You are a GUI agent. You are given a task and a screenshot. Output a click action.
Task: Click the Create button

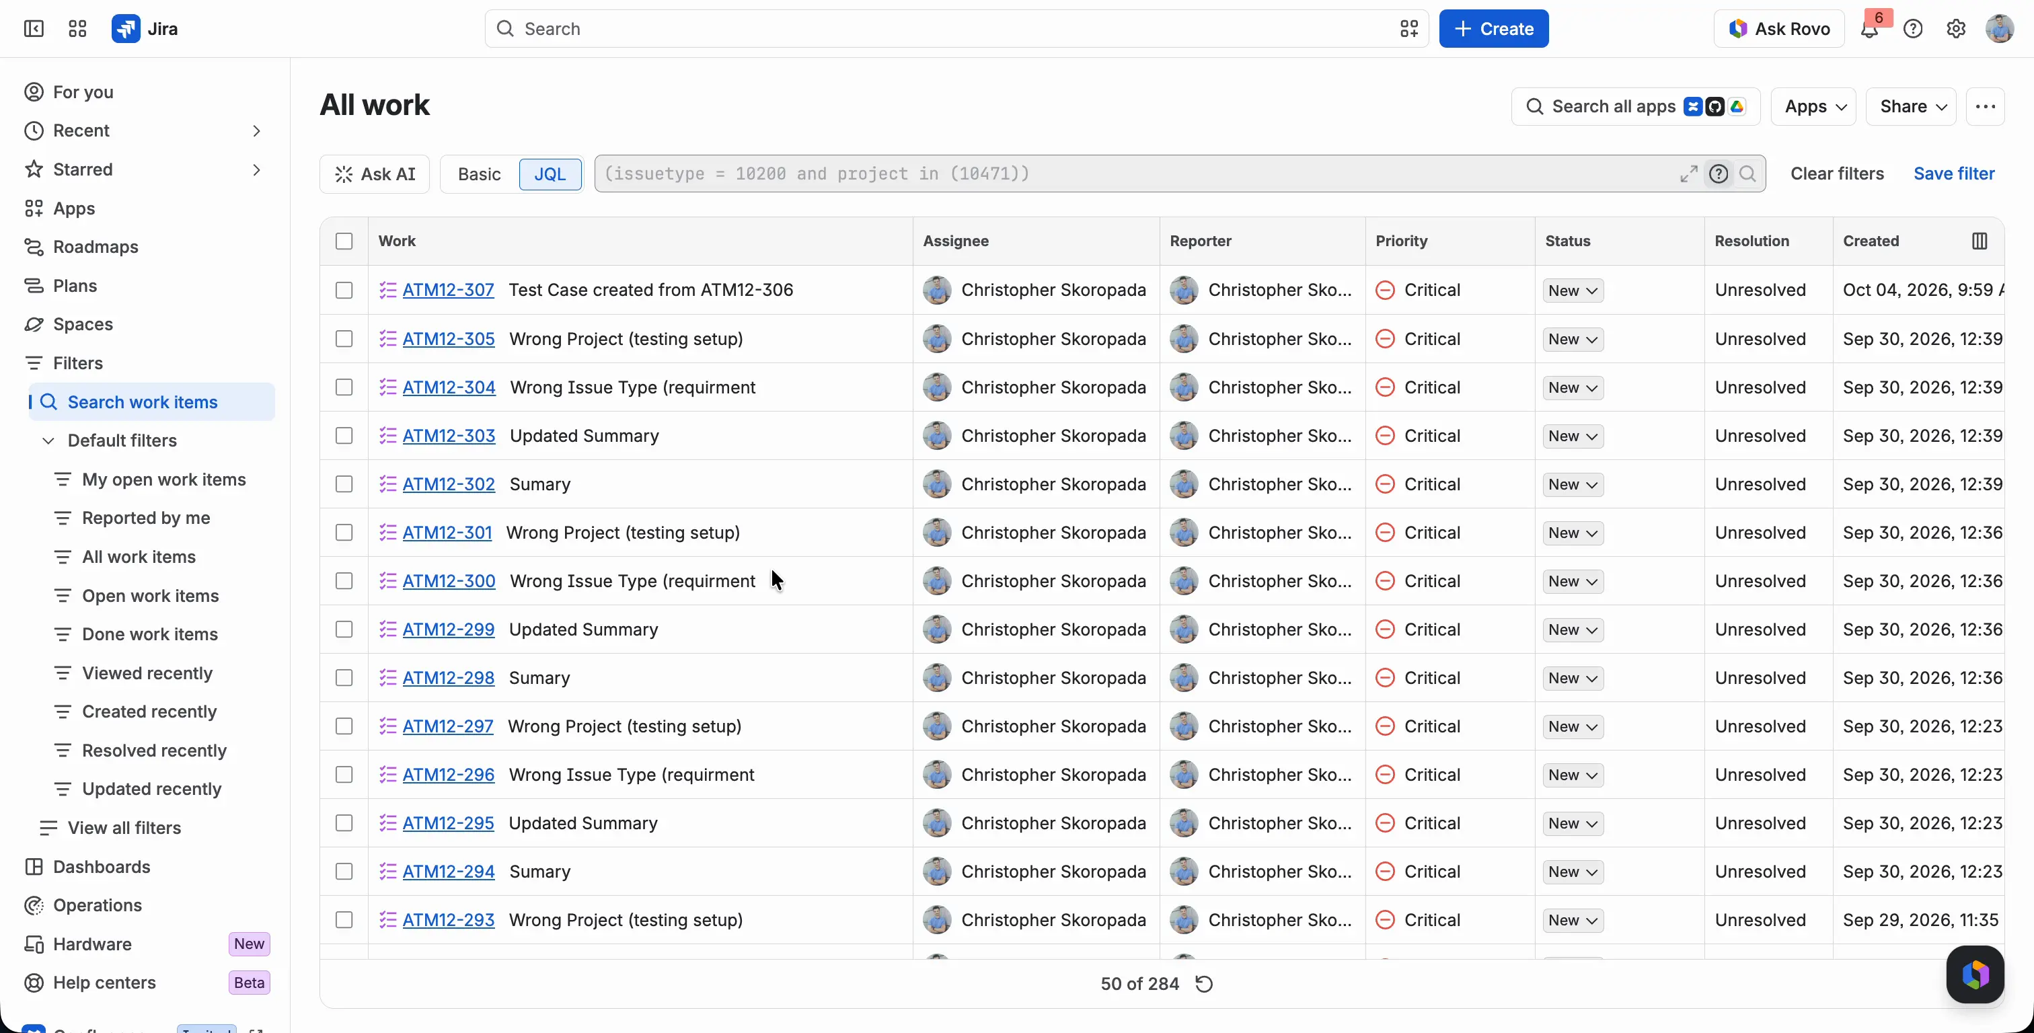point(1494,29)
